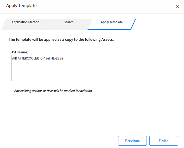This screenshot has width=184, height=148.
Task: Click the italic note about deletion of risks
Action: pos(53,91)
